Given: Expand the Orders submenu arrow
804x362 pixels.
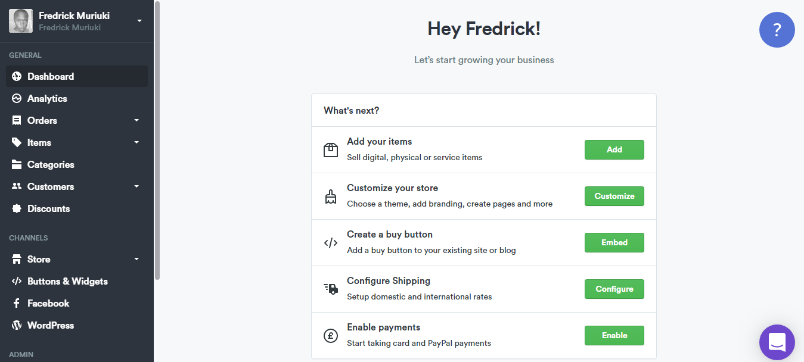Looking at the screenshot, I should click(136, 120).
